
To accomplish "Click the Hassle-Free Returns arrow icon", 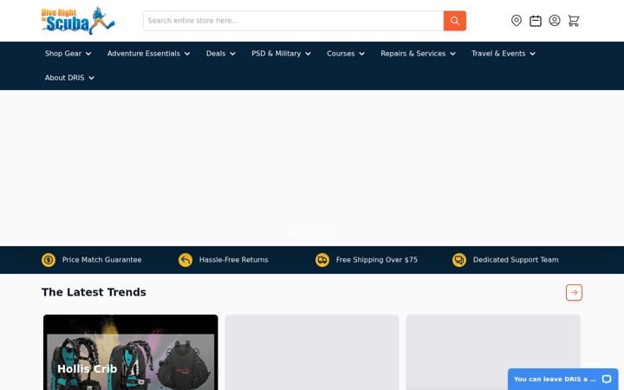I will 185,260.
